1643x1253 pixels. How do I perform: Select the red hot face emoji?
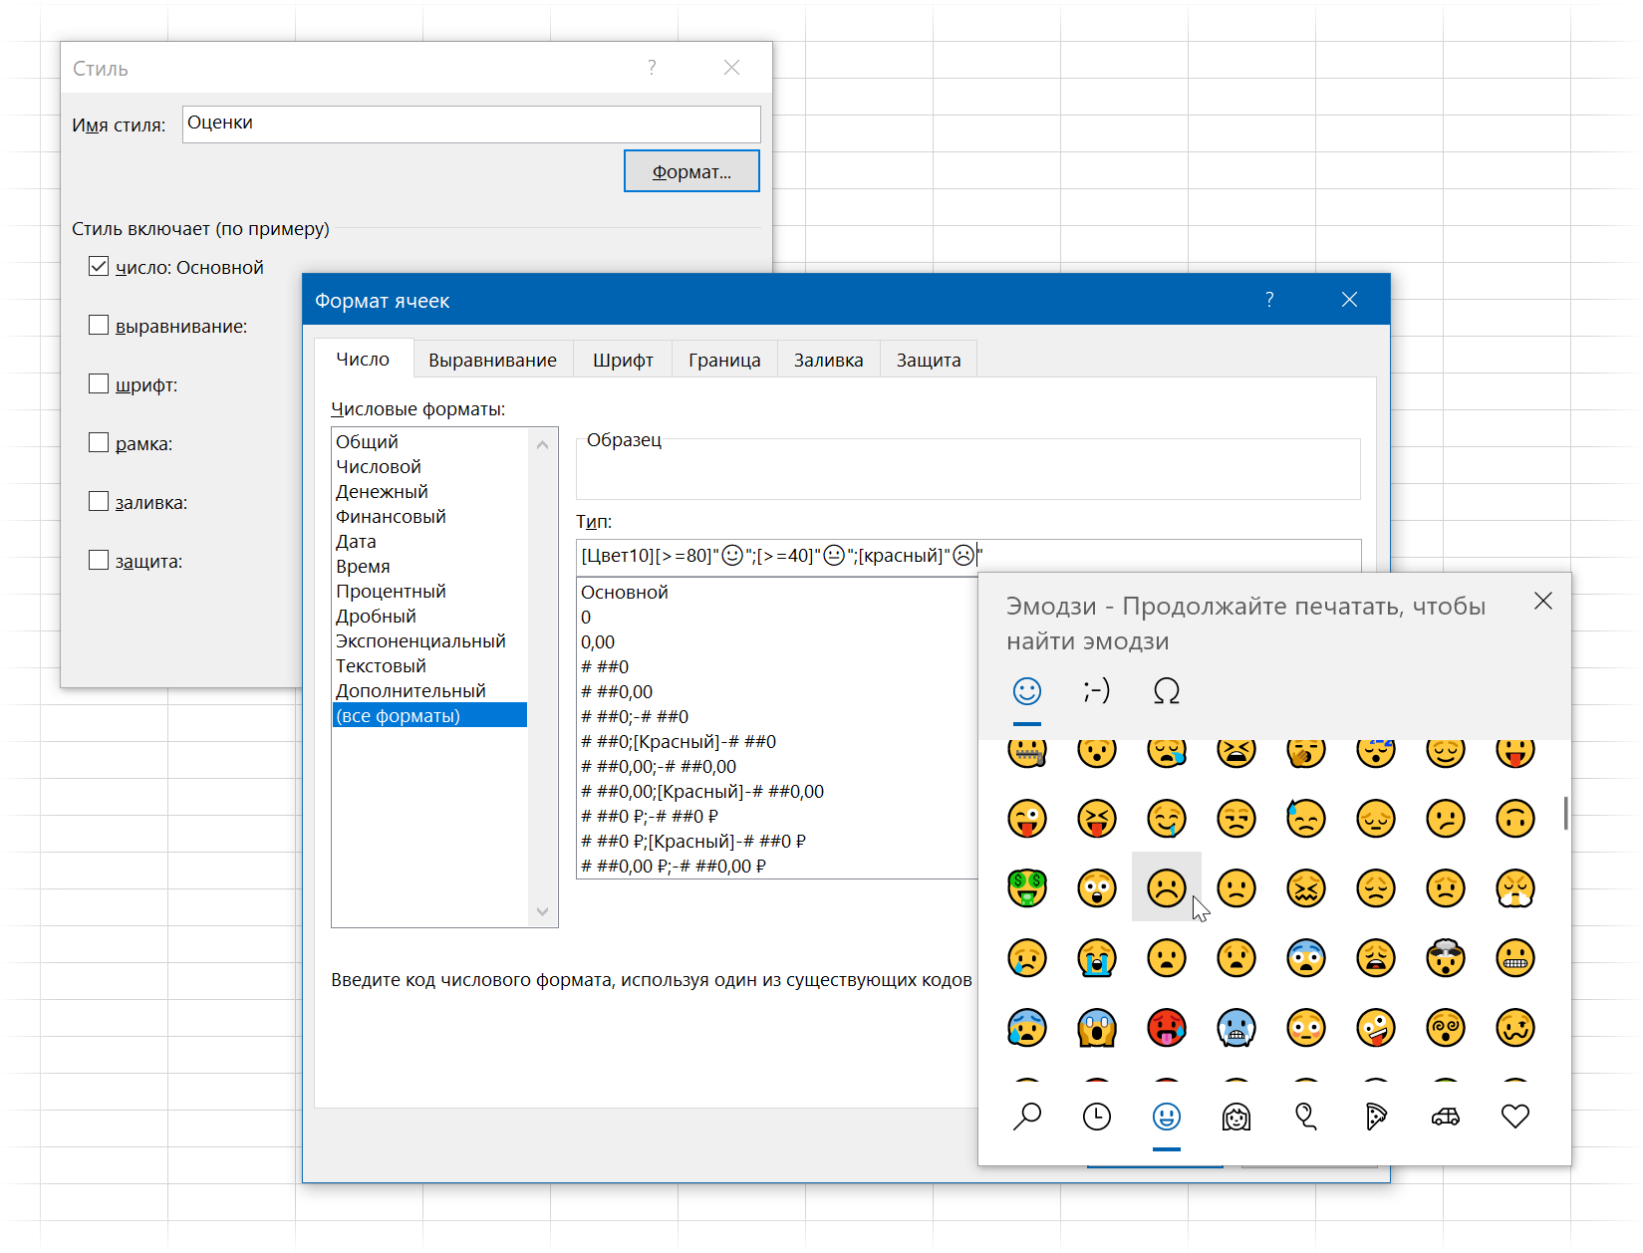[x=1167, y=1028]
